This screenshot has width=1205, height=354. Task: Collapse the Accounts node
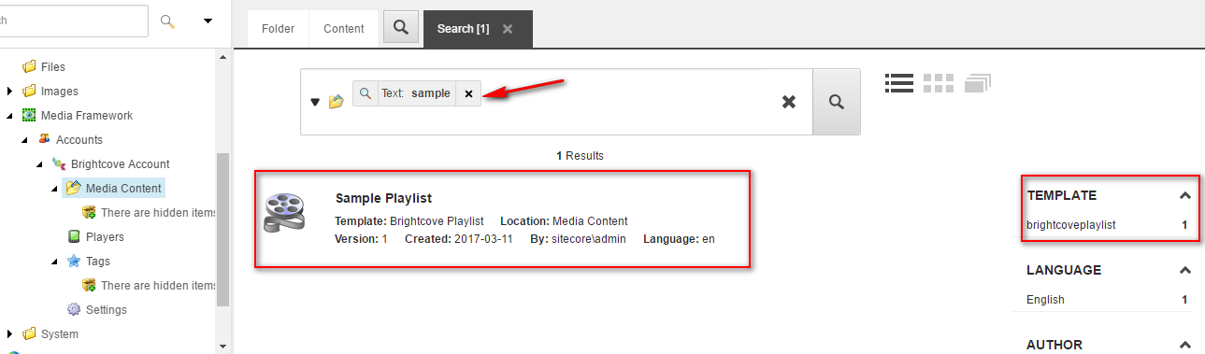25,140
